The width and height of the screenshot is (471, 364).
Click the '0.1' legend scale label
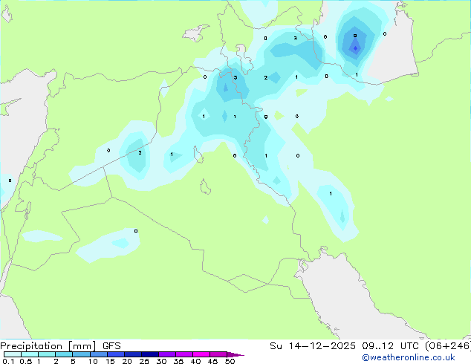coord(8,361)
